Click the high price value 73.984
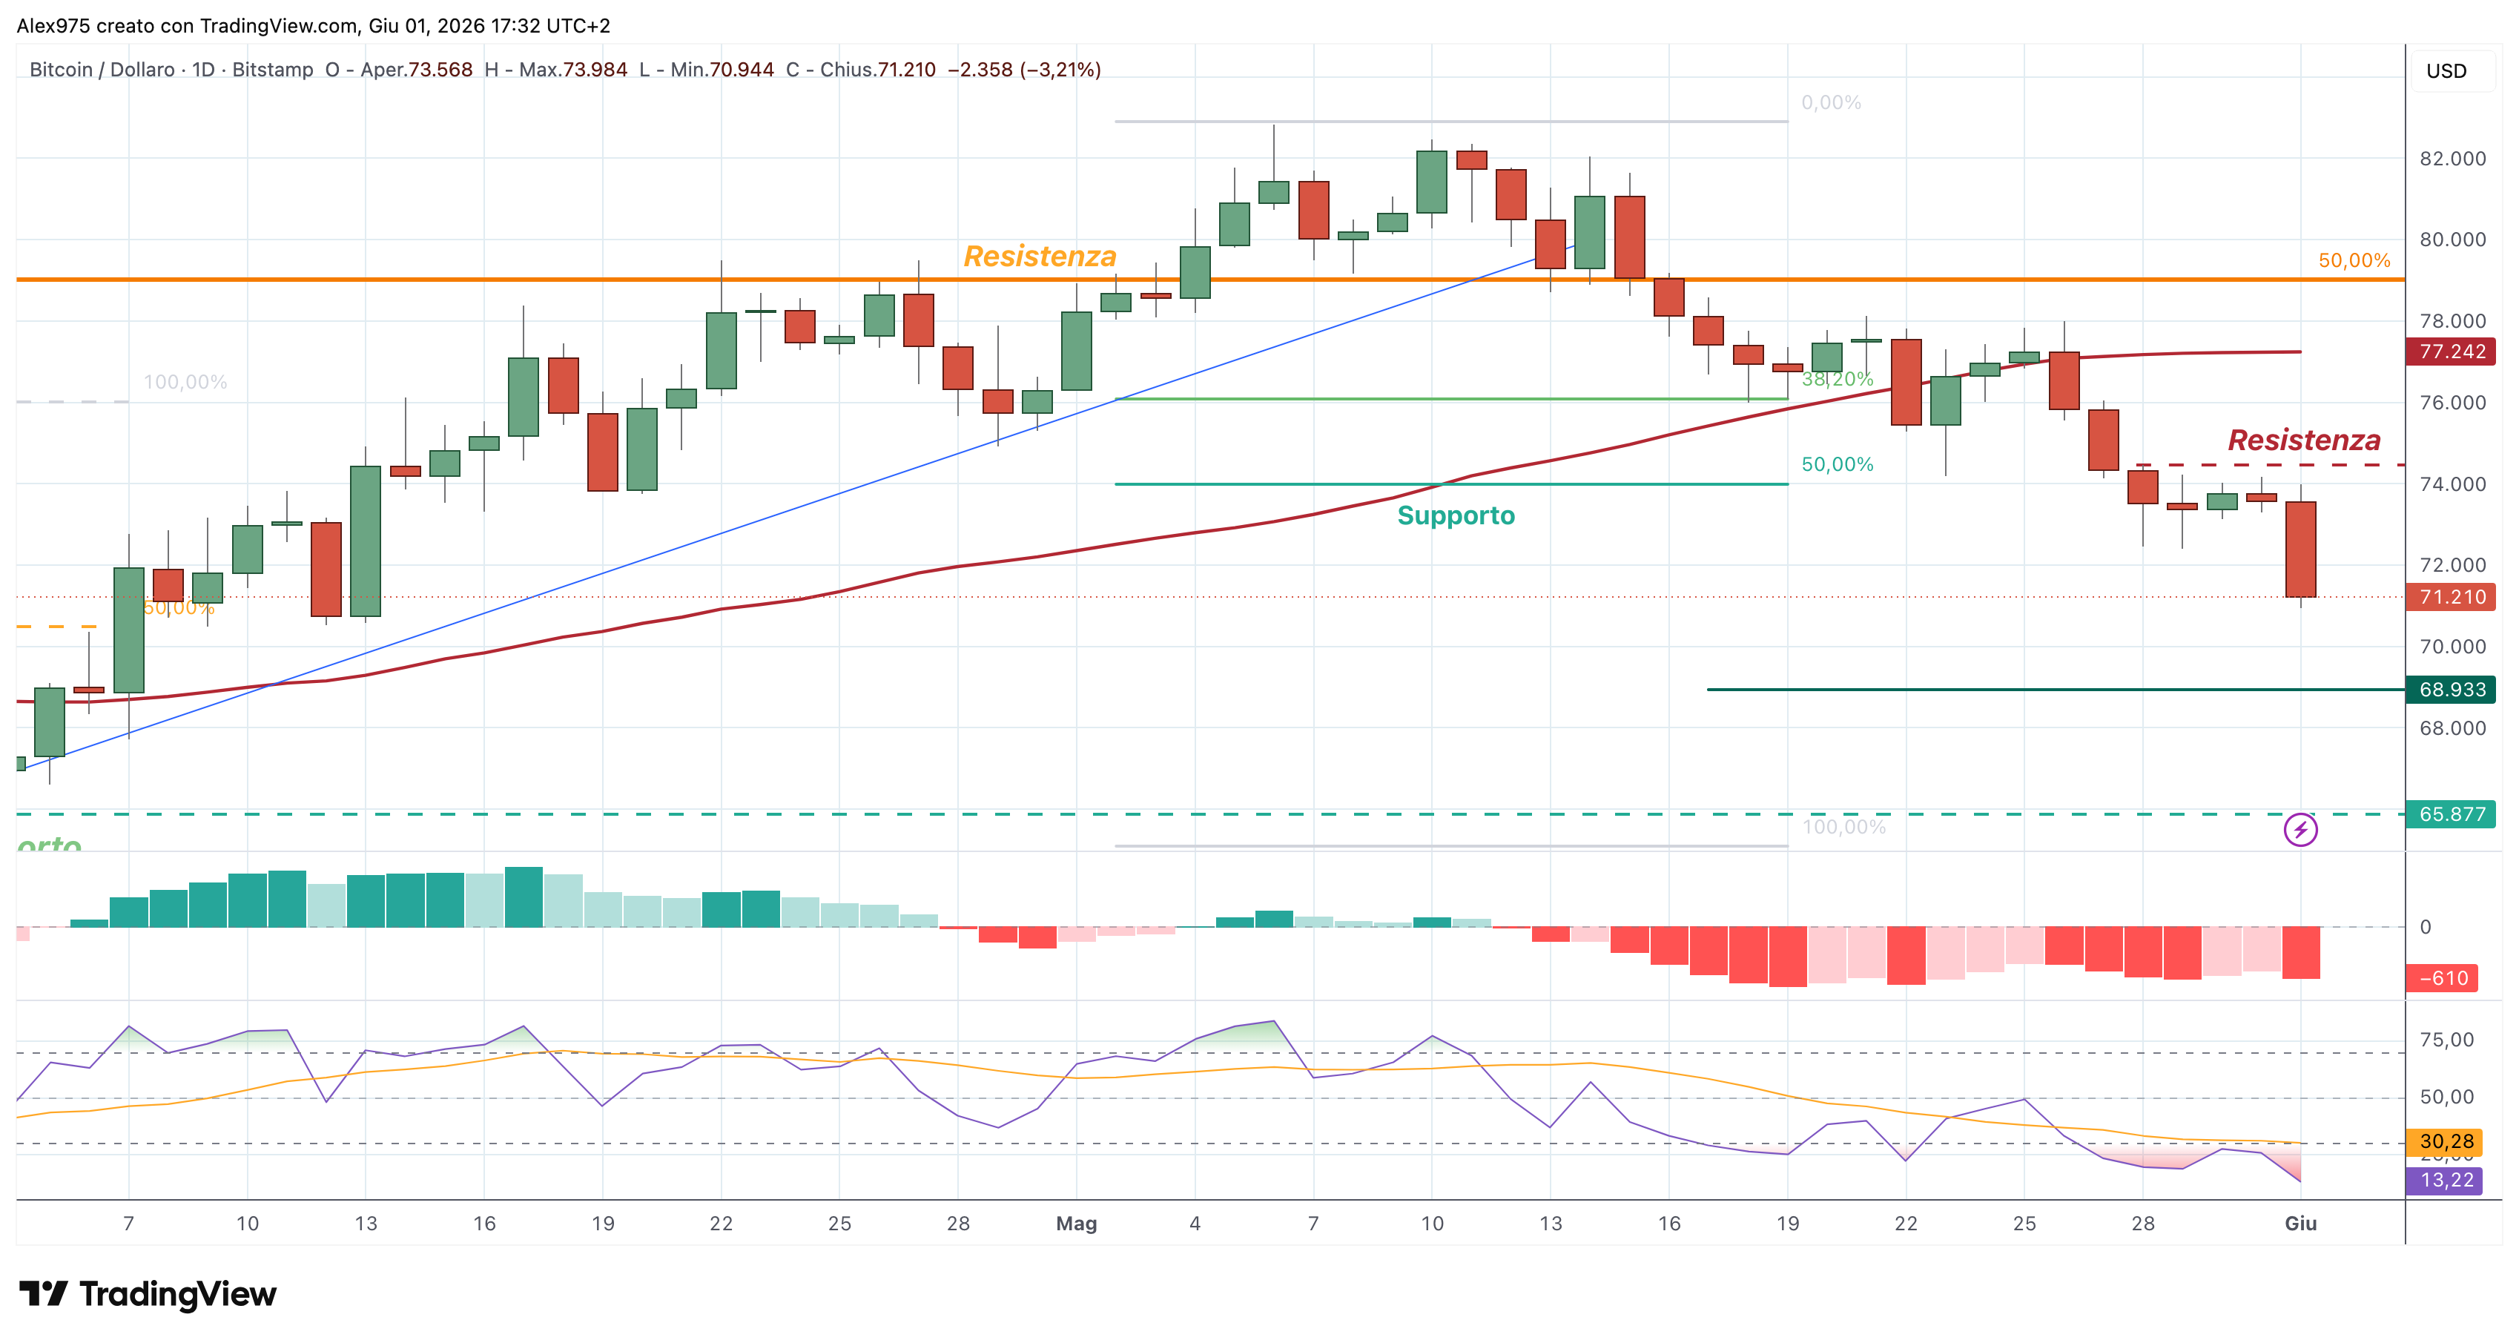2519x1343 pixels. click(595, 70)
